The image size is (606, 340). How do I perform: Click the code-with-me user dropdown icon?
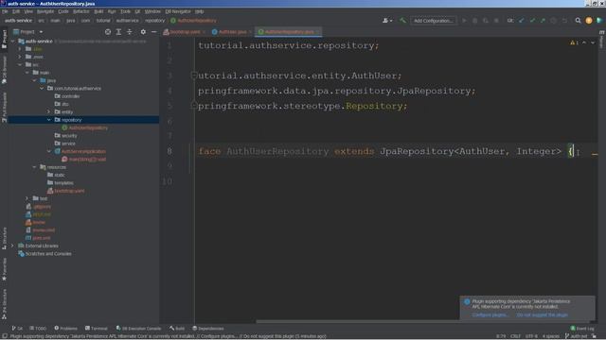387,21
